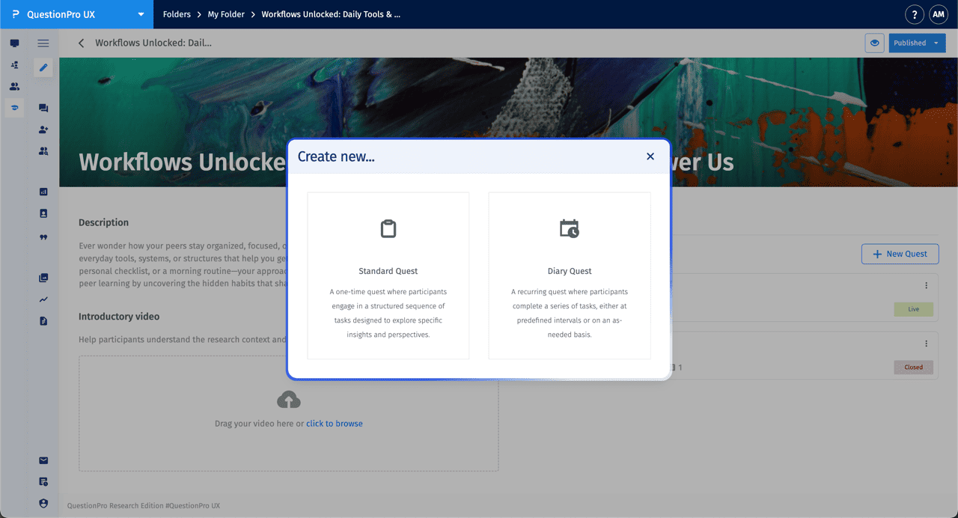Click the add participant icon in sidebar
Viewport: 958px width, 518px height.
tap(43, 129)
